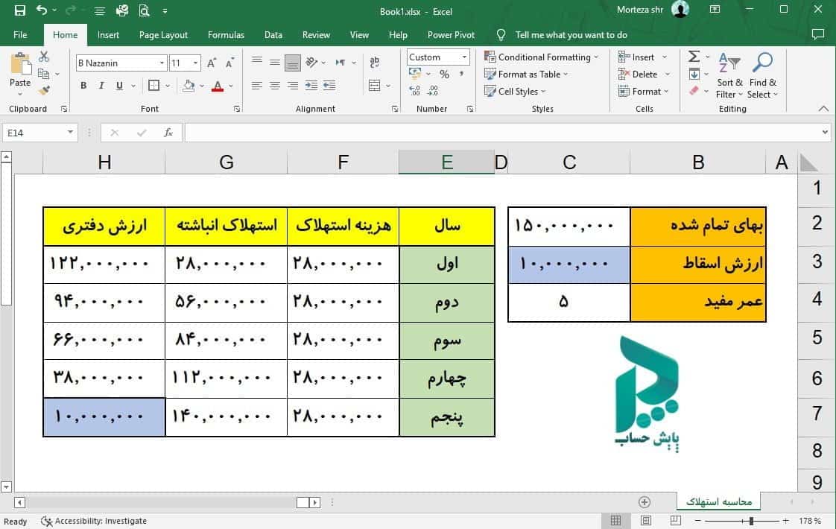Decrease font size
The width and height of the screenshot is (836, 529).
[x=229, y=63]
